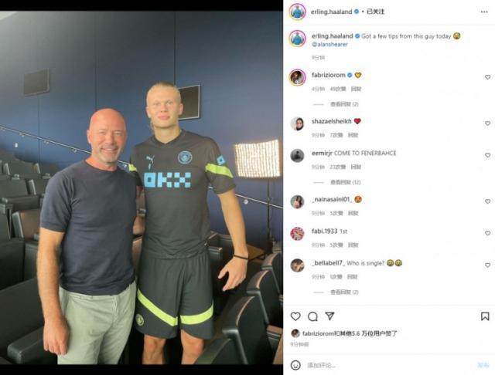Share post via paper plane icon
The width and height of the screenshot is (495, 375).
coord(329,316)
